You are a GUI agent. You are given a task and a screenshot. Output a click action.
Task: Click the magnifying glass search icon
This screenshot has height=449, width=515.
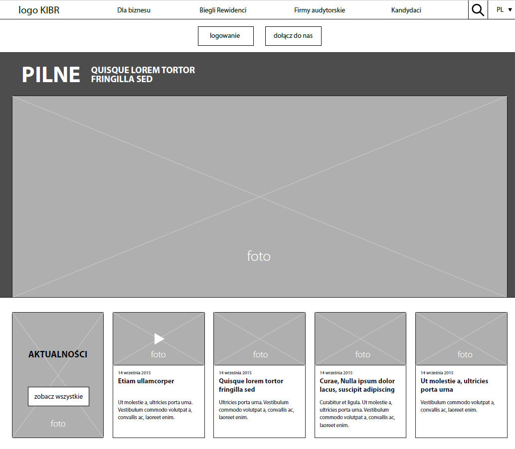[478, 10]
